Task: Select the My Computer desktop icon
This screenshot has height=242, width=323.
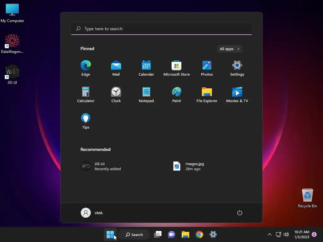Action: [12, 13]
